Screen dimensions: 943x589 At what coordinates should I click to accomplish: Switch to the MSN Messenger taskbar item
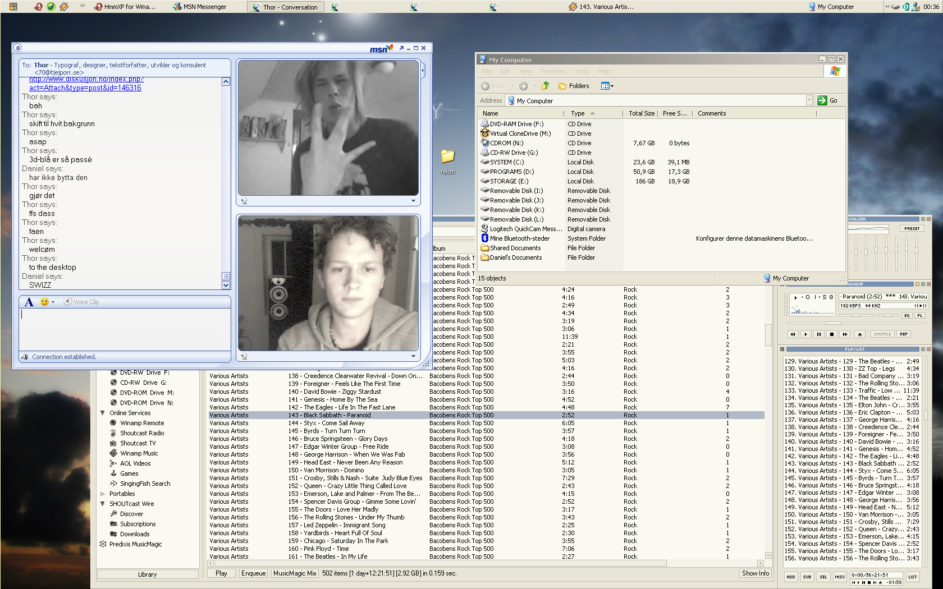pyautogui.click(x=199, y=7)
